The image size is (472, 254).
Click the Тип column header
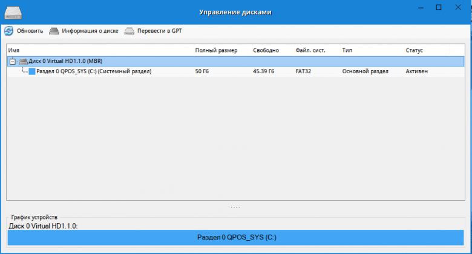click(x=347, y=50)
